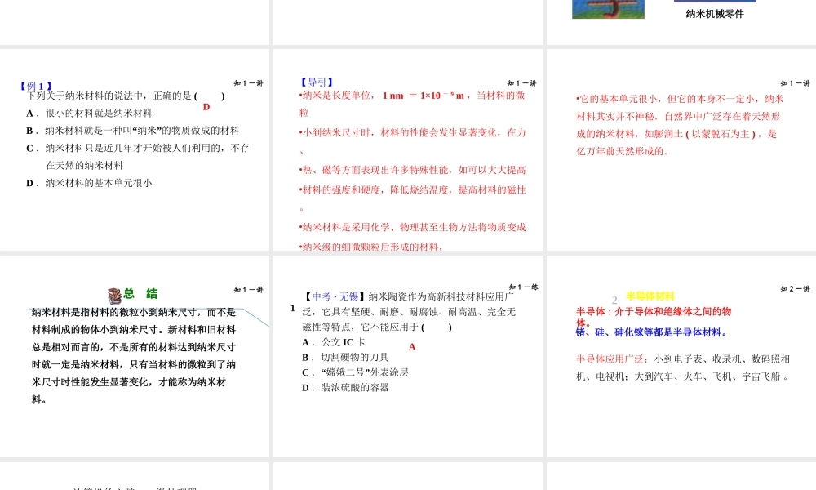Click the 【导引】 heading label
816x490 pixels.
[x=317, y=82]
